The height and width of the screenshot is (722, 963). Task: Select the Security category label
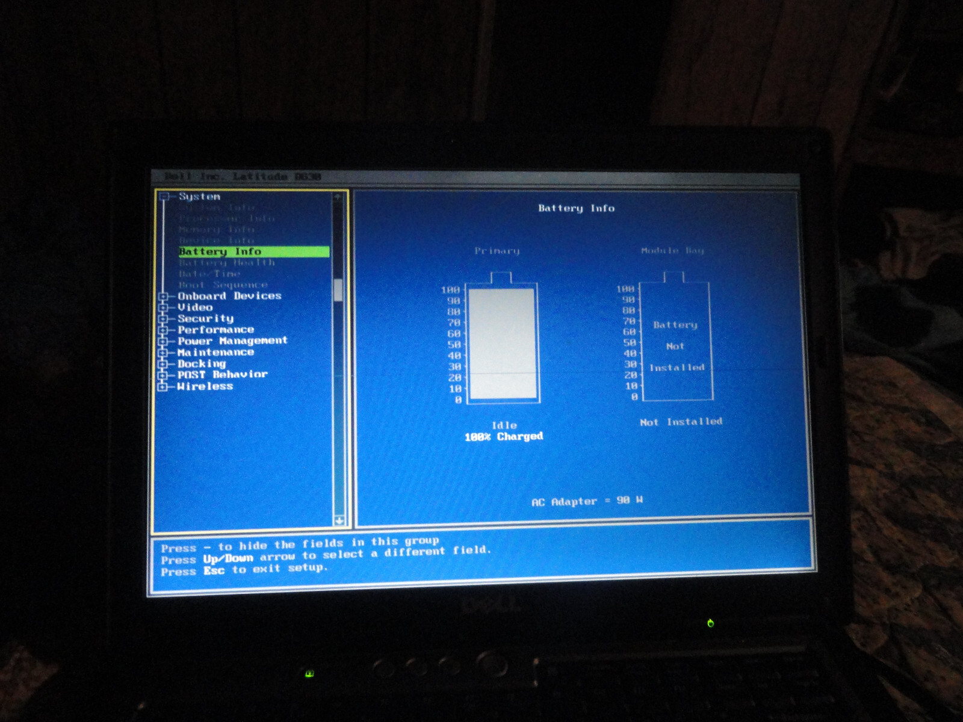coord(205,318)
